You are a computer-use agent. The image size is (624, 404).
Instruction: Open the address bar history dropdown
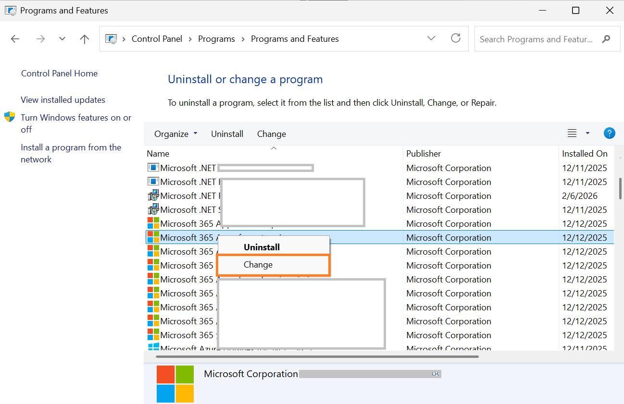(431, 38)
